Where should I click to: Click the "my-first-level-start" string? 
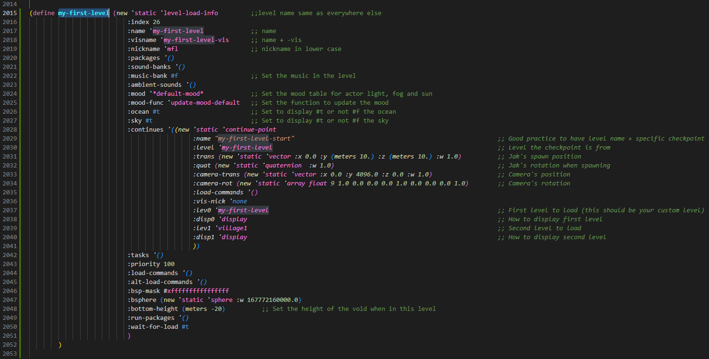pos(255,139)
